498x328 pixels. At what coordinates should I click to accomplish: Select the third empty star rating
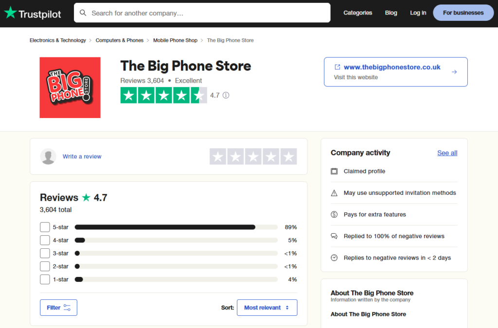(x=253, y=156)
